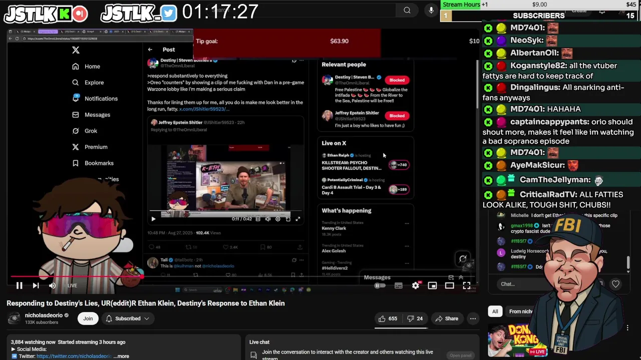Play the embedded K-ETH video clip
Screen dimensions: 641x360
click(153, 218)
